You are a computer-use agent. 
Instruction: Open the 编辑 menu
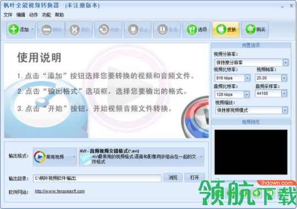pyautogui.click(x=21, y=15)
